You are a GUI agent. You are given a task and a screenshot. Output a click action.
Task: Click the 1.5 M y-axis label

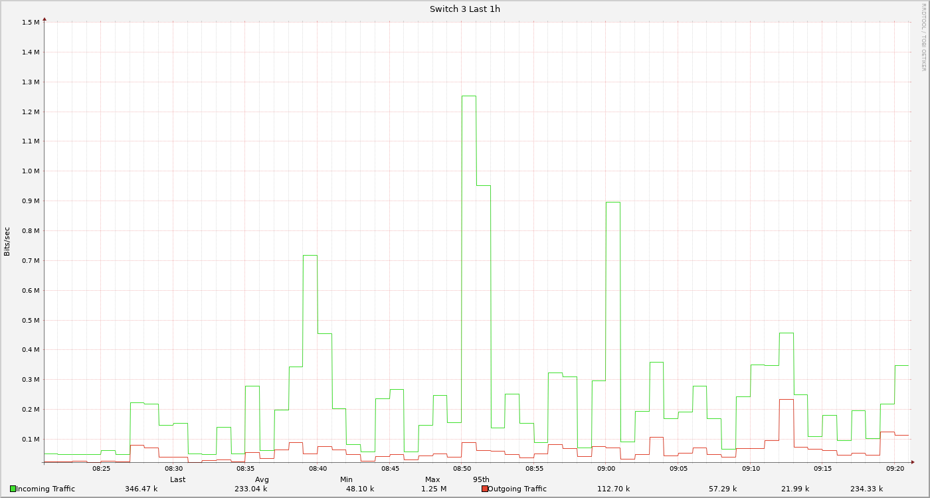(x=31, y=23)
